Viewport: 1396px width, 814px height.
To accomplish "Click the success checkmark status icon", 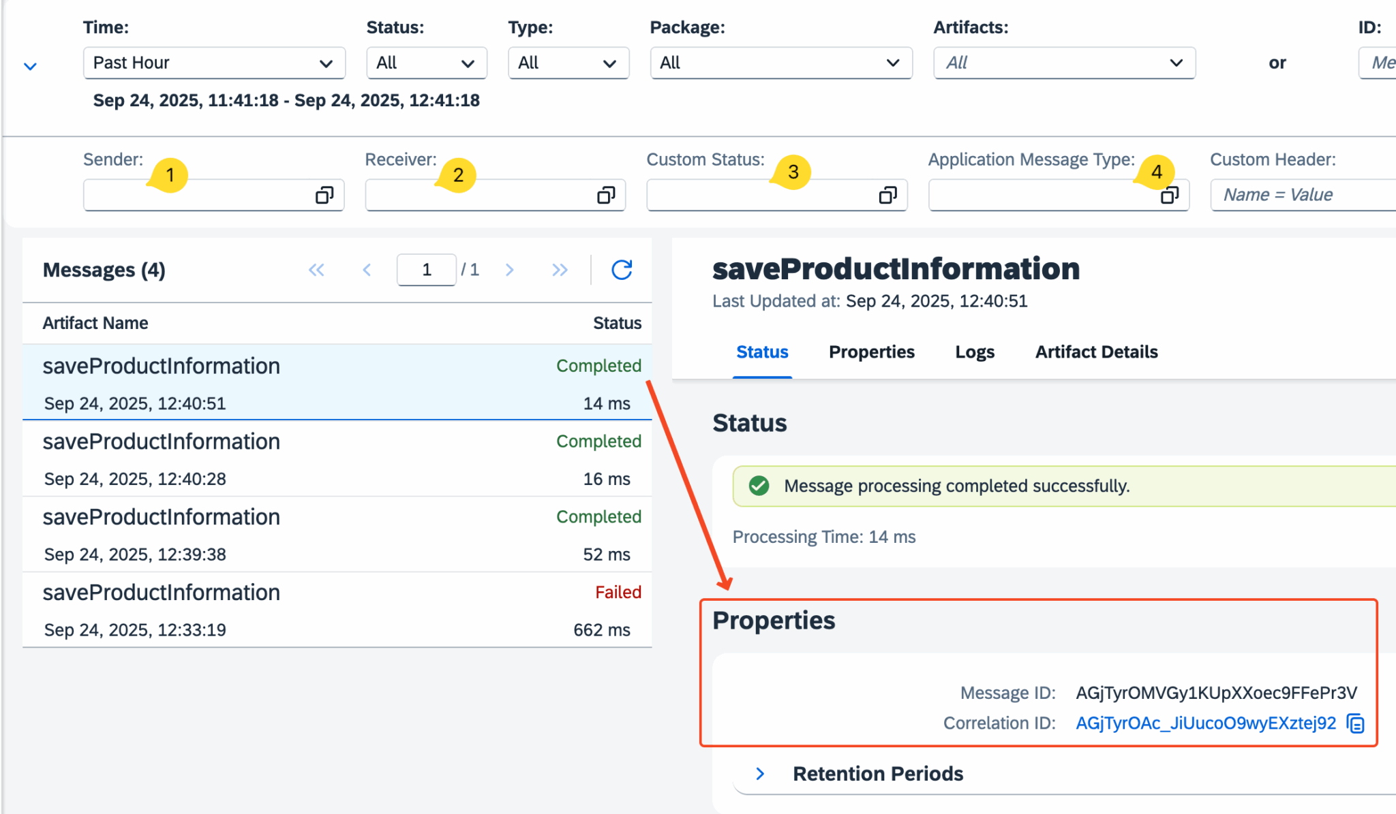I will 758,486.
